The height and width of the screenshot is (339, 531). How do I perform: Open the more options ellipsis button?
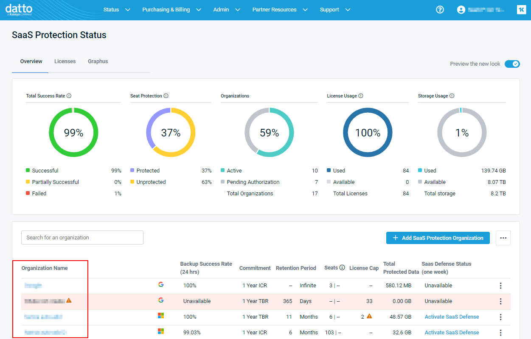(503, 238)
